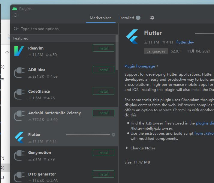Install the CodeGlance plugin
This screenshot has width=214, height=183.
(x=104, y=91)
